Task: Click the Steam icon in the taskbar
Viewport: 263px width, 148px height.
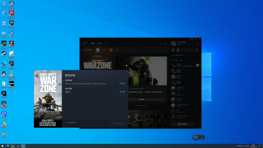Action: point(13,146)
